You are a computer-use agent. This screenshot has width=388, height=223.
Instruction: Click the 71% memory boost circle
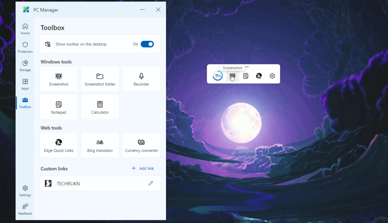pyautogui.click(x=218, y=76)
